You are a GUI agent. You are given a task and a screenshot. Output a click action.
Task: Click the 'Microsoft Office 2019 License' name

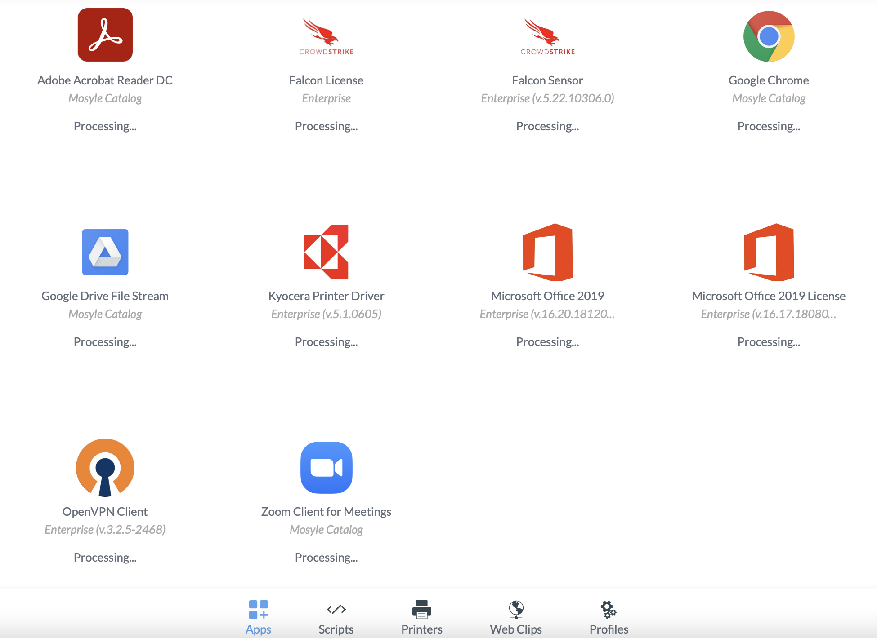pyautogui.click(x=769, y=296)
